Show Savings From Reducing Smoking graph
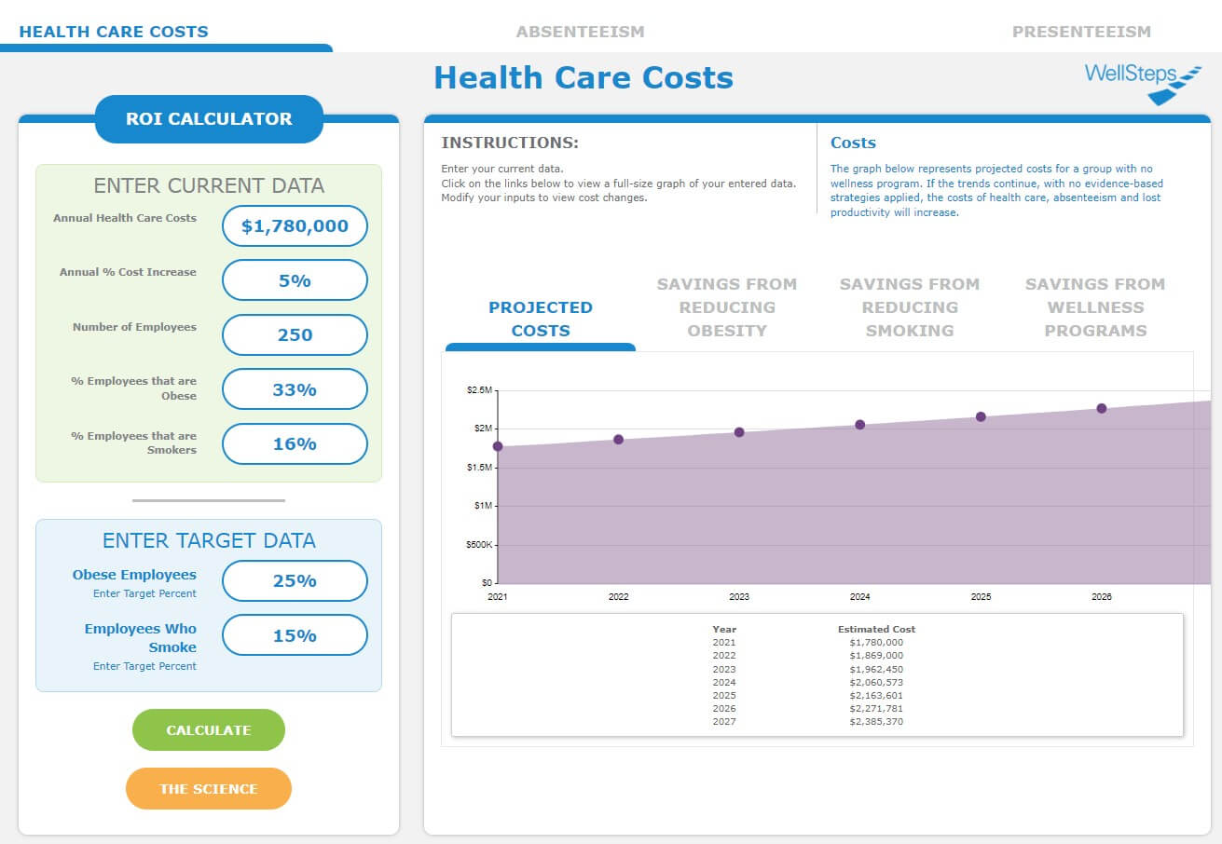 point(910,307)
